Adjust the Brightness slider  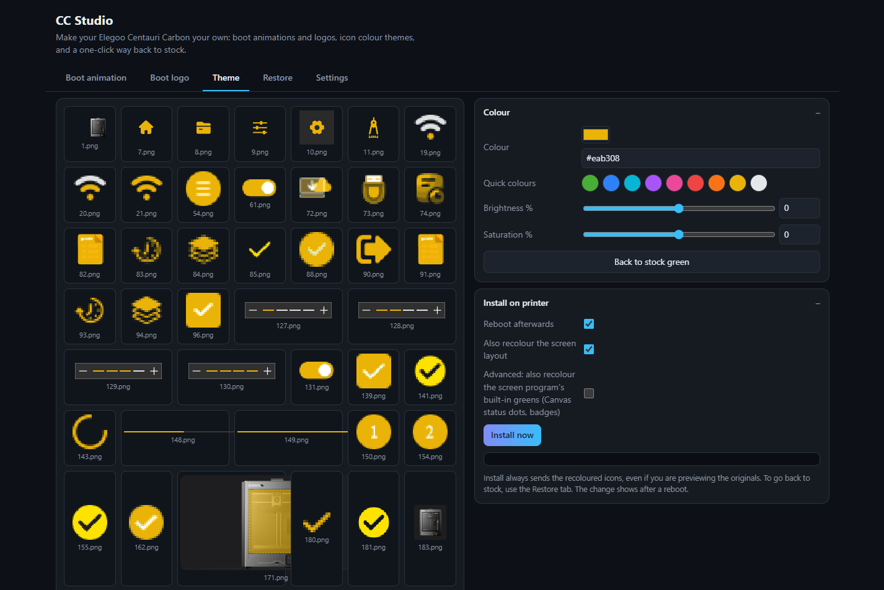click(x=679, y=208)
